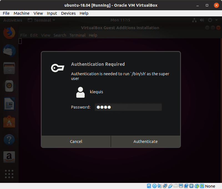Click the USB devices status bar icon
The width and height of the screenshot is (222, 189).
tap(170, 186)
